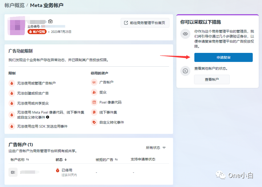Open 前往商务管理平台首页 button
Image resolution: width=262 pixels, height=187 pixels.
145,23
